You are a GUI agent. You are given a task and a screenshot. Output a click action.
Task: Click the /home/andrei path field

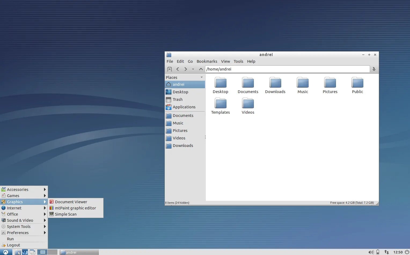click(287, 69)
